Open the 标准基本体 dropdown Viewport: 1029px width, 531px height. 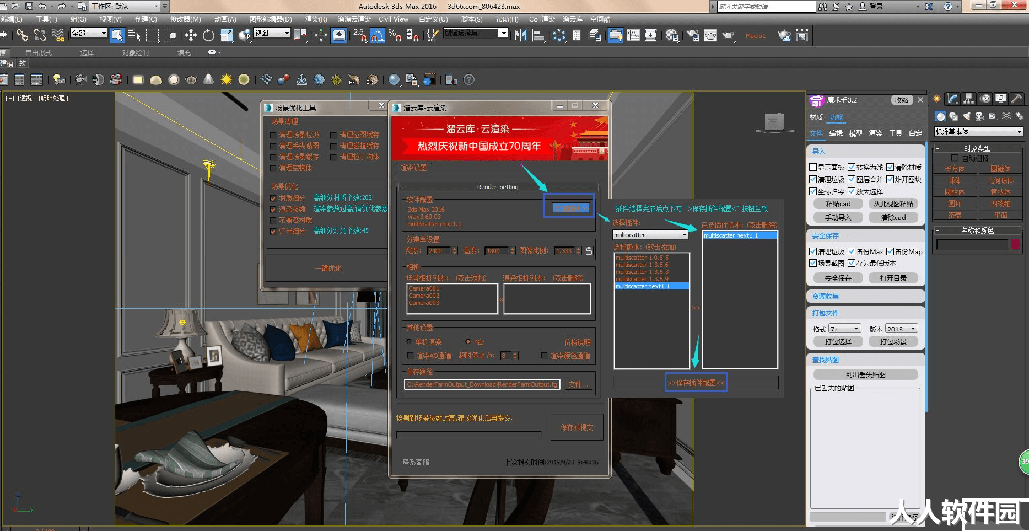coord(978,132)
